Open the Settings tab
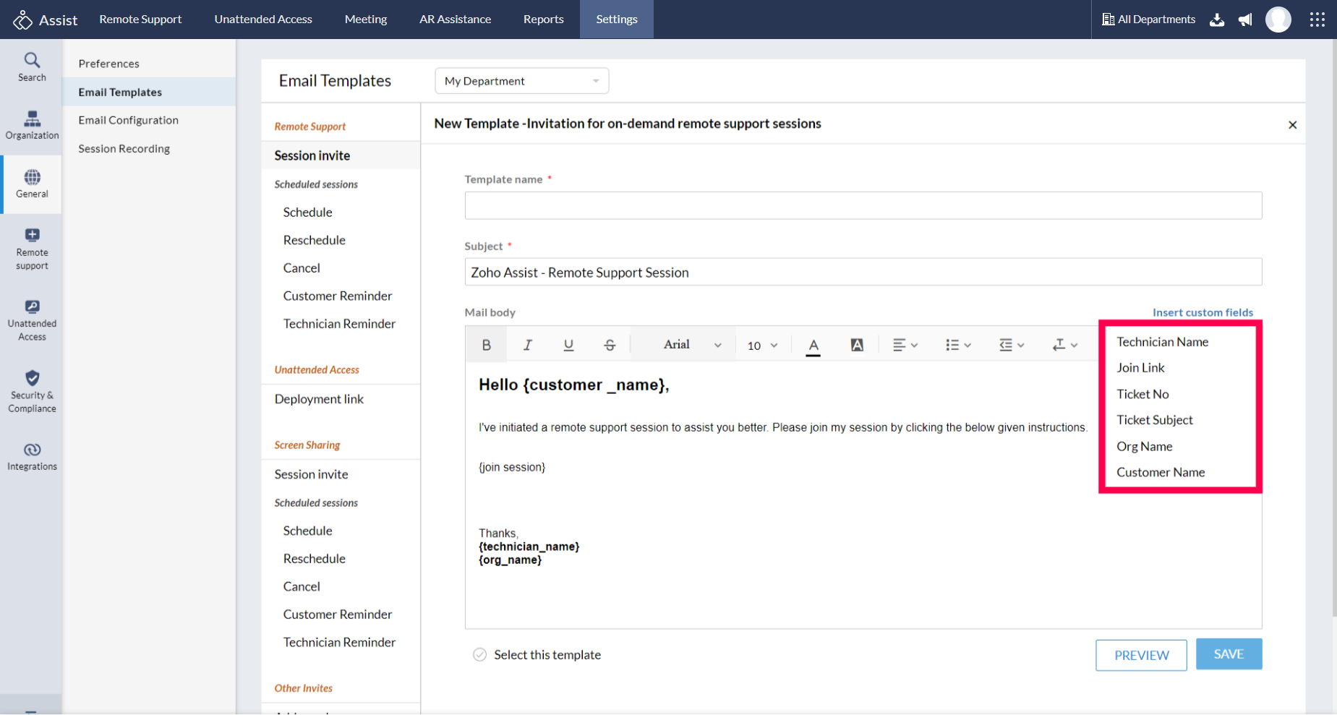This screenshot has height=715, width=1337. 617,20
